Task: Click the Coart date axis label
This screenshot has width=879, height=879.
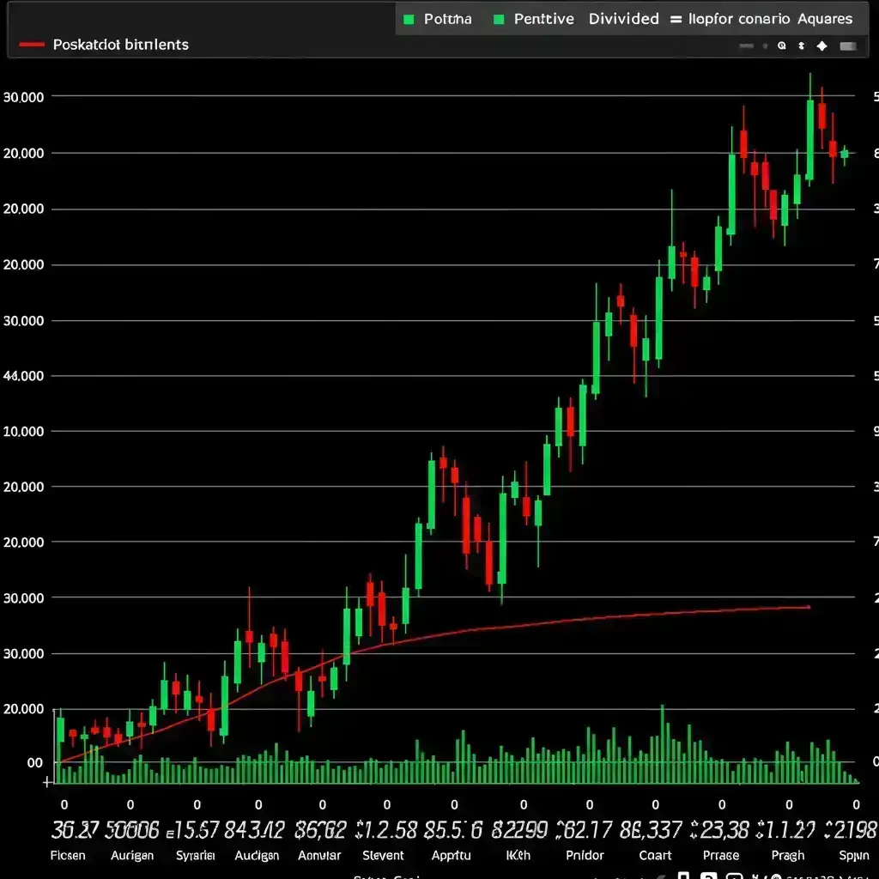Action: click(x=655, y=856)
